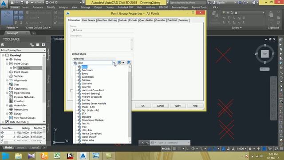
Task: Expand the Pipe Networks node
Action: pos(7,93)
